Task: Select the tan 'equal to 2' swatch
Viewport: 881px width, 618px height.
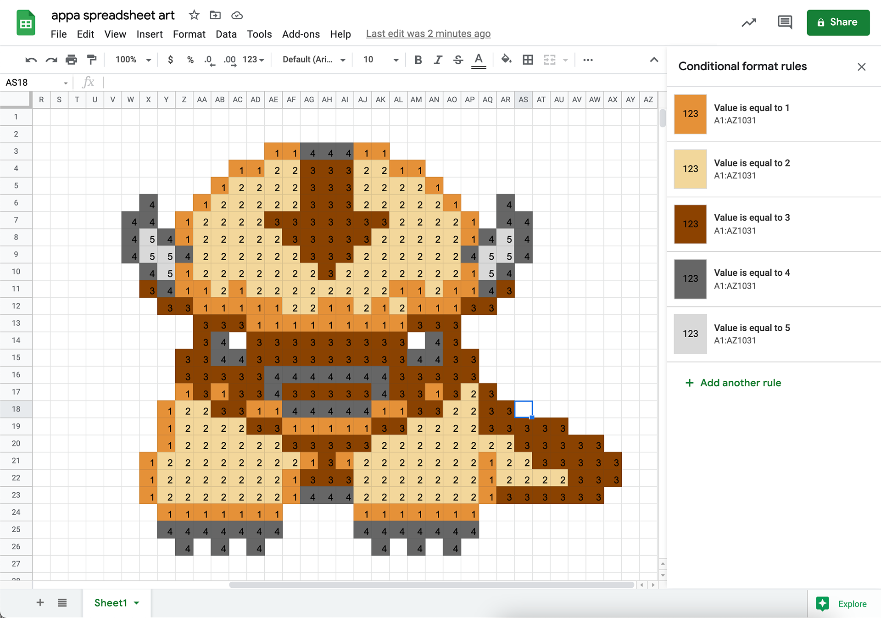Action: (690, 169)
